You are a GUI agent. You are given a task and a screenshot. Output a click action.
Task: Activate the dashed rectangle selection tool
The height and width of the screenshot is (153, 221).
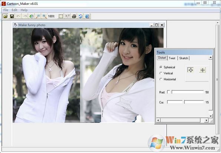[61, 16]
